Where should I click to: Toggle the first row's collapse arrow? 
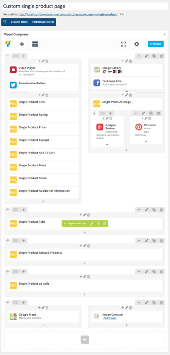[139, 56]
